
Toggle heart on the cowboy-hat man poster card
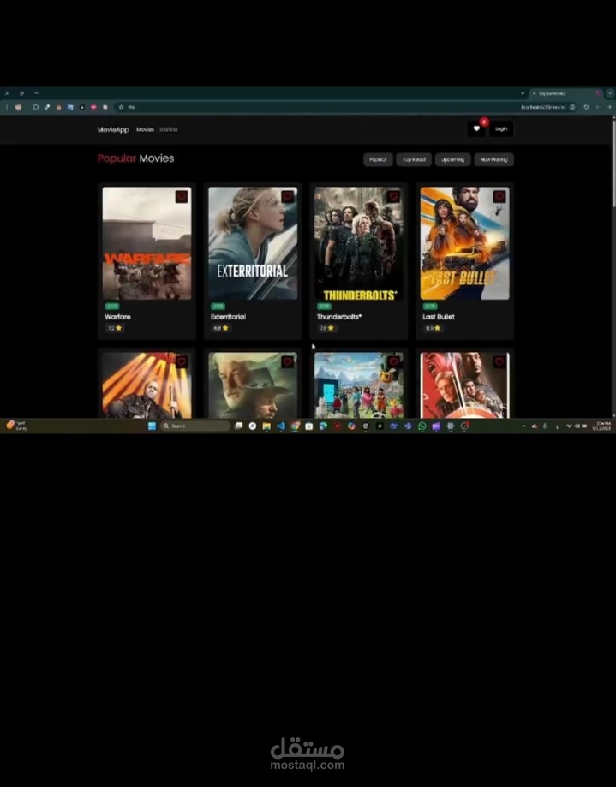coord(288,362)
